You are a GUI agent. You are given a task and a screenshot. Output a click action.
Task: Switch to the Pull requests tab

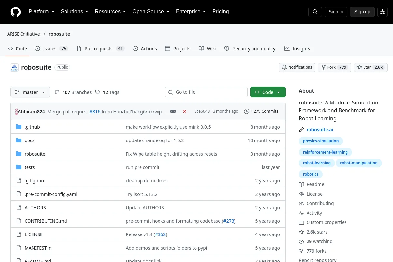[101, 48]
